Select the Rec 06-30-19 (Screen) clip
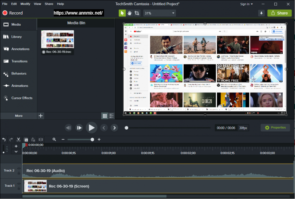Screen dimensions: 295x199 coord(157,186)
